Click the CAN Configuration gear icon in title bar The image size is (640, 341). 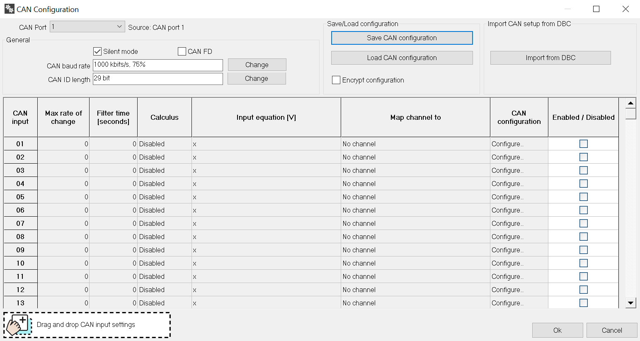[9, 9]
